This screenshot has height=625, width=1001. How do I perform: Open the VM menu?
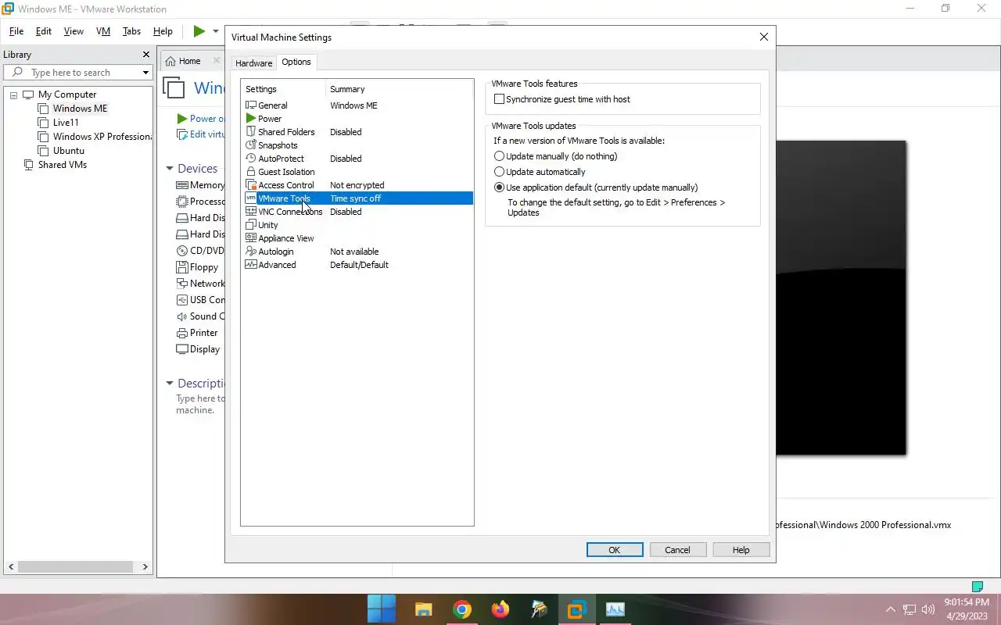[103, 31]
